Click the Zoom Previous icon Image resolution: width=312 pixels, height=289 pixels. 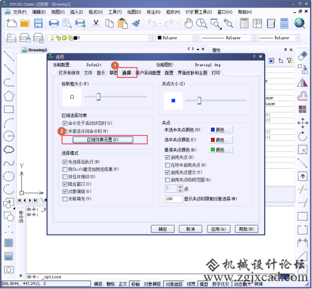228,23
